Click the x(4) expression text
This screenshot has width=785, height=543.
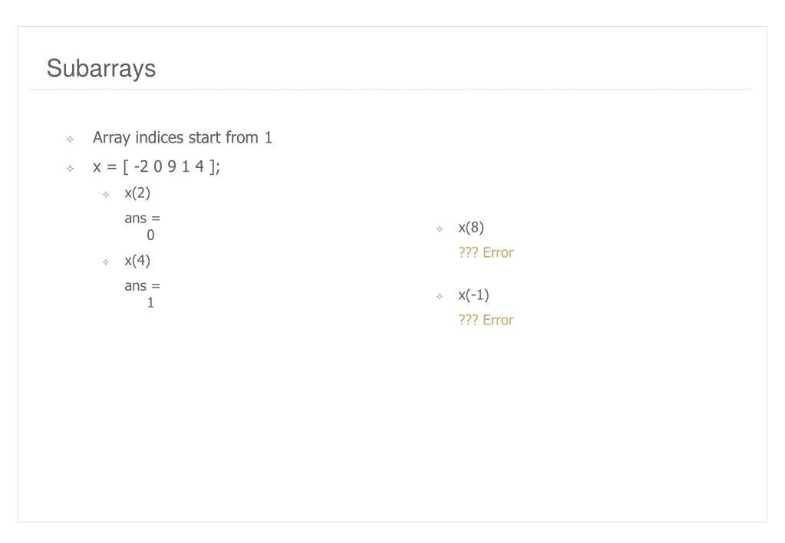137,261
